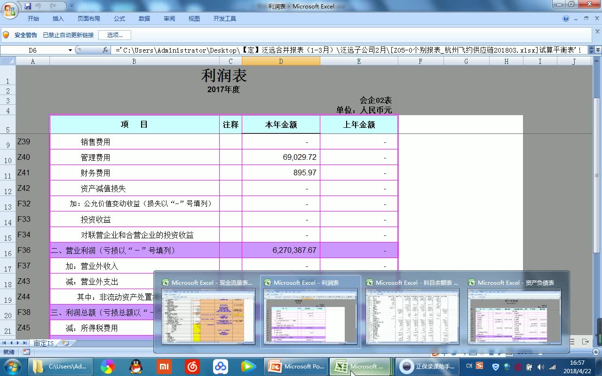Open the Office button menu
Screen dimensions: 602x376
(x=8, y=9)
